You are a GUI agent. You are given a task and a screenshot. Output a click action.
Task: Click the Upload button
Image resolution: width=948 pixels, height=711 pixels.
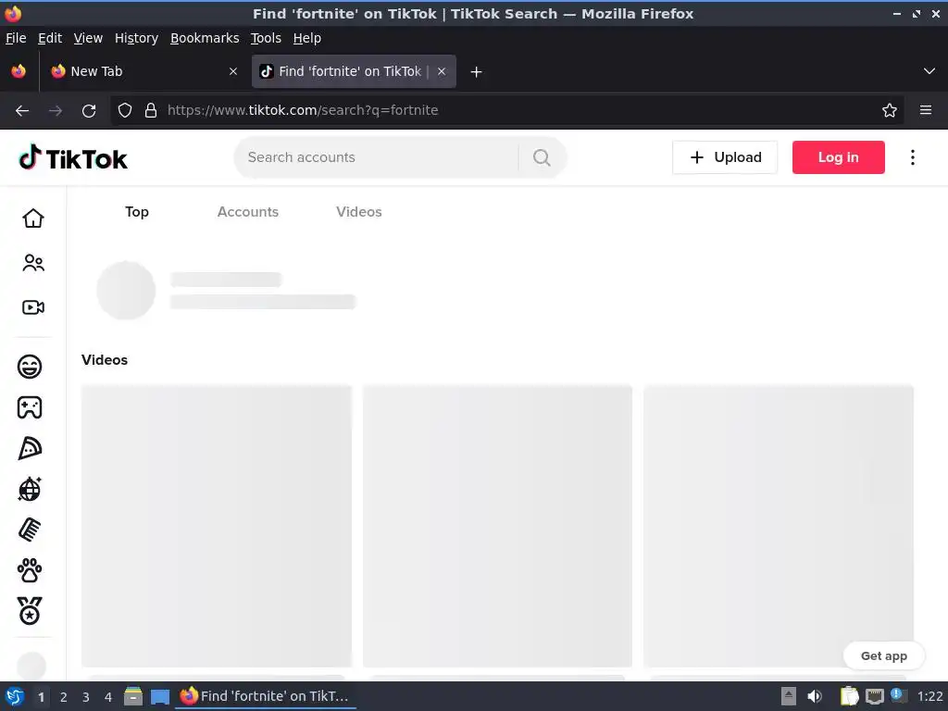tap(725, 157)
